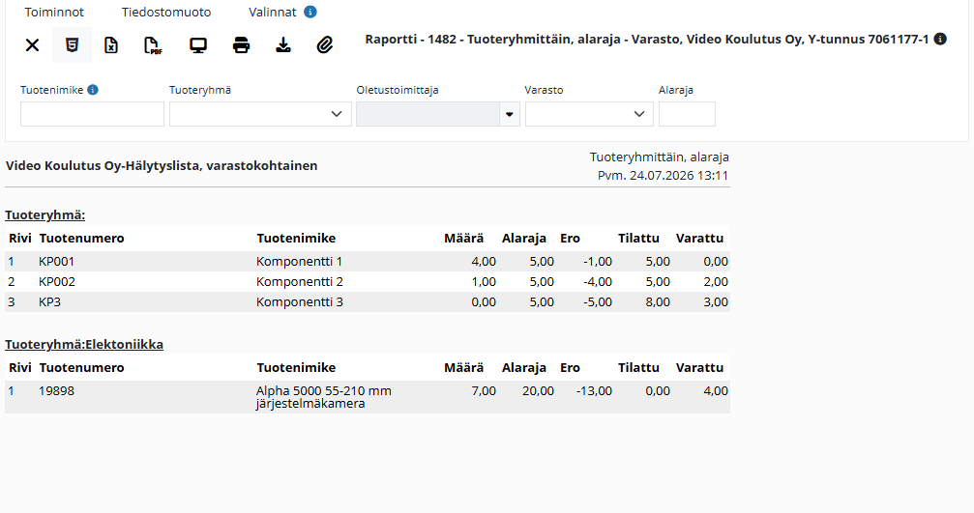Click Komponentti 2 product name
The height and width of the screenshot is (513, 974).
coord(300,282)
